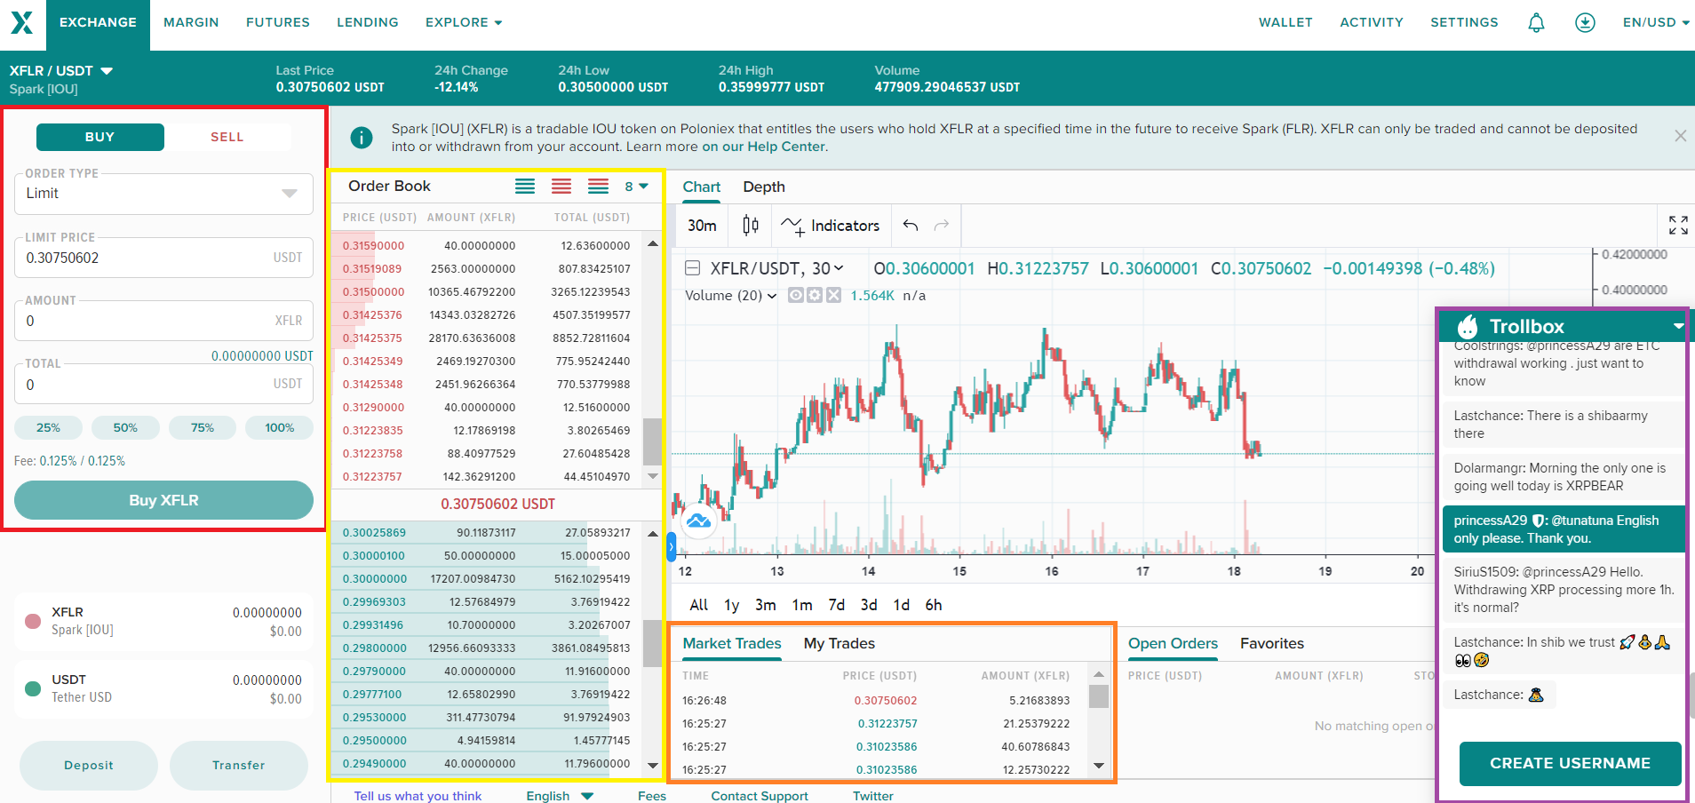The image size is (1695, 803).
Task: Open the EN/USD language currency dropdown
Action: pos(1656,22)
